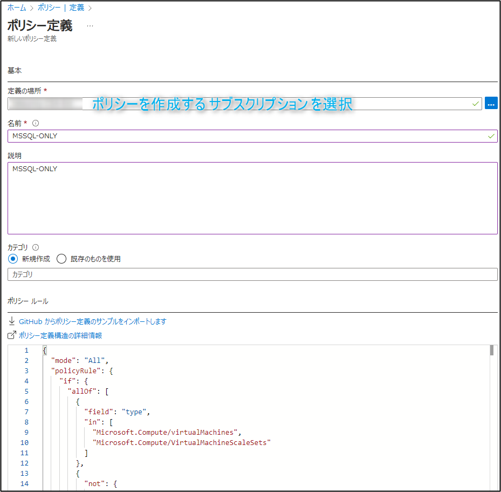Click the 基本 section heading
This screenshot has height=492, width=501.
tap(15, 70)
